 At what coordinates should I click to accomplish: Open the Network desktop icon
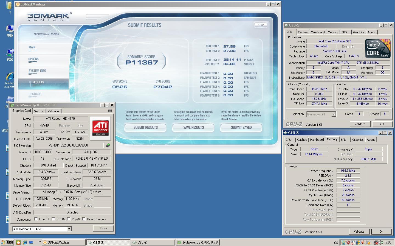click(x=10, y=55)
